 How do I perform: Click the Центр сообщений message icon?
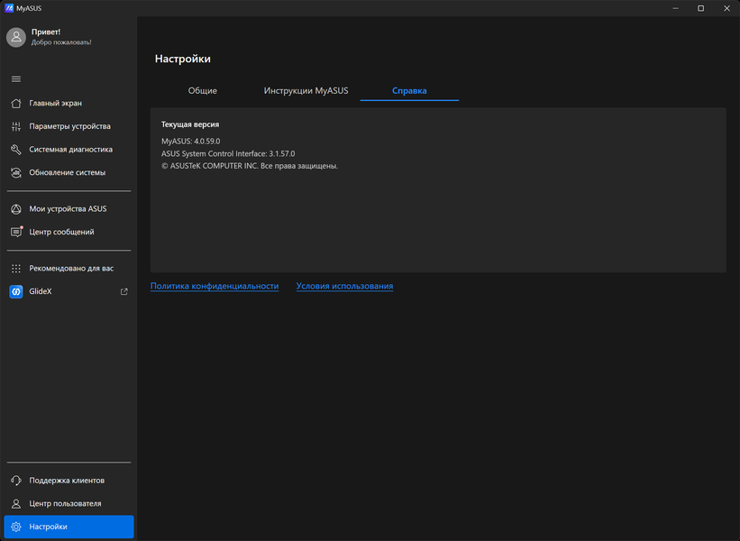(x=16, y=232)
